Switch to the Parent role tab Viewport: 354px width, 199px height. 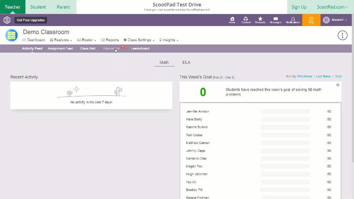63,7
